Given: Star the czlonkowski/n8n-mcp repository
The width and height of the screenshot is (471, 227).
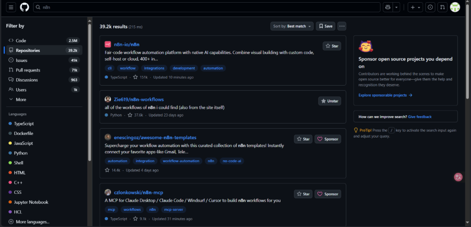Looking at the screenshot, I should click(303, 194).
